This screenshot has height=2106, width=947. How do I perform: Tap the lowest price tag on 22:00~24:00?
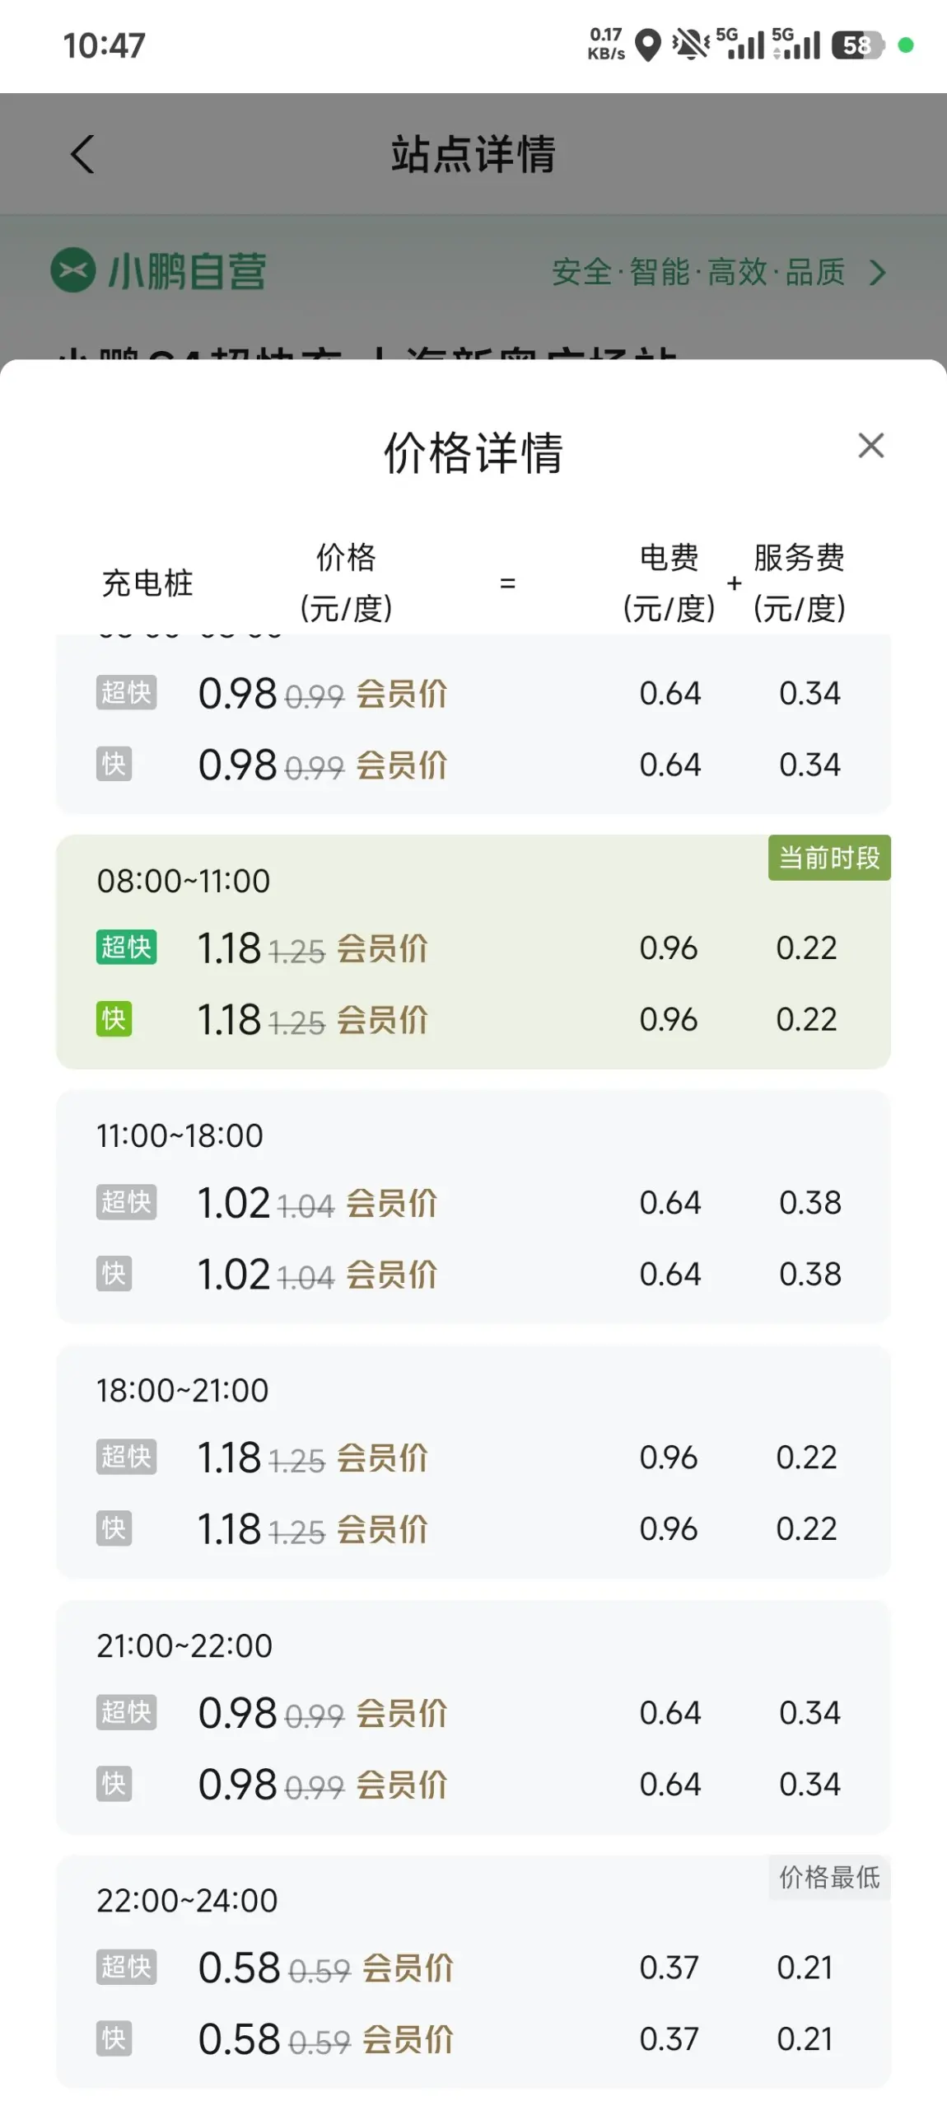[x=828, y=1878]
